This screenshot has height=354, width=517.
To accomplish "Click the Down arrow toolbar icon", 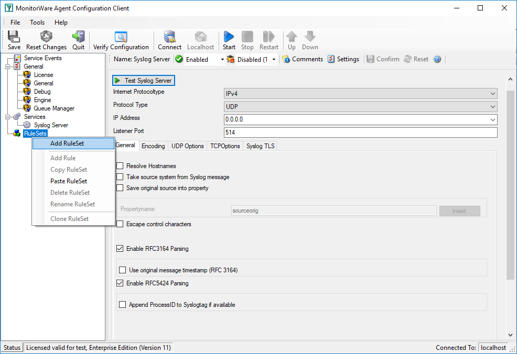I will [x=310, y=40].
